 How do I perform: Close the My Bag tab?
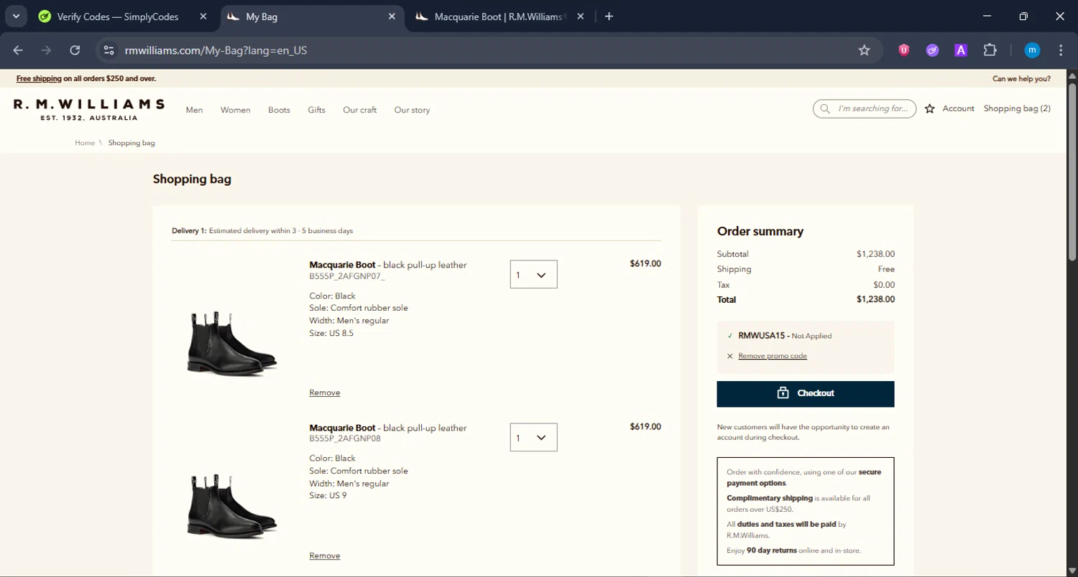click(392, 17)
